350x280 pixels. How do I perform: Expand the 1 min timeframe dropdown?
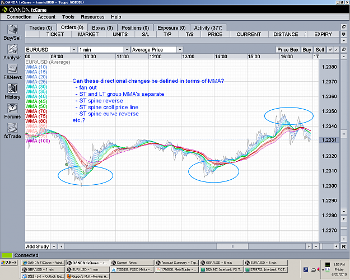coord(127,50)
